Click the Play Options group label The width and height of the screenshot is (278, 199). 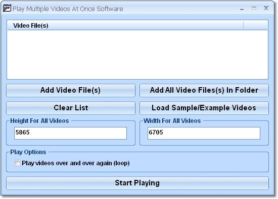(28, 152)
